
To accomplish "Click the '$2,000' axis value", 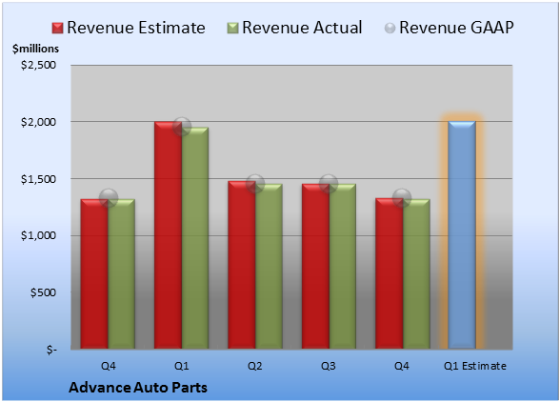I will (38, 122).
